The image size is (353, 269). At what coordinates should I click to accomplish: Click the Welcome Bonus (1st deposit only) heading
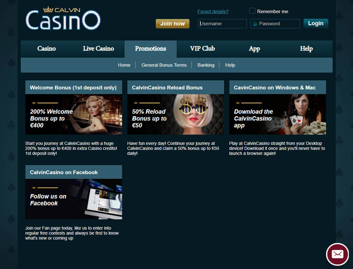coord(73,88)
